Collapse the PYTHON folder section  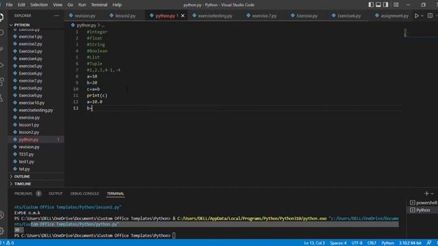pyautogui.click(x=22, y=25)
